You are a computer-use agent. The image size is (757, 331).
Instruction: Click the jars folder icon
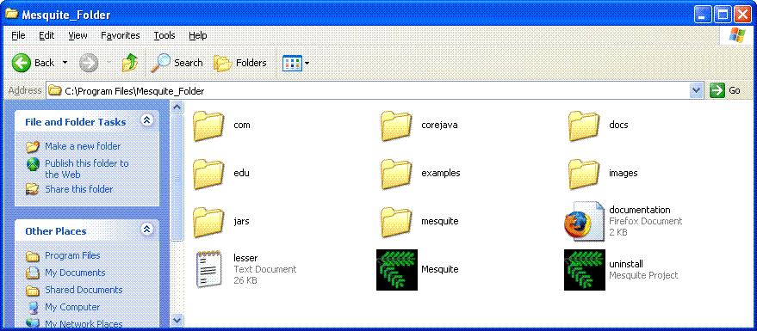pos(208,222)
